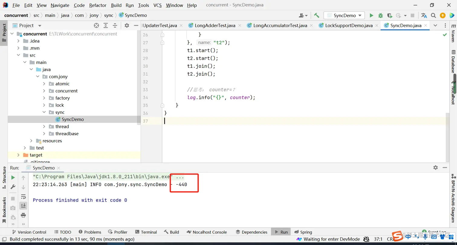Click the down arrow in Run console toolbar
This screenshot has width=457, height=245.
[23, 187]
